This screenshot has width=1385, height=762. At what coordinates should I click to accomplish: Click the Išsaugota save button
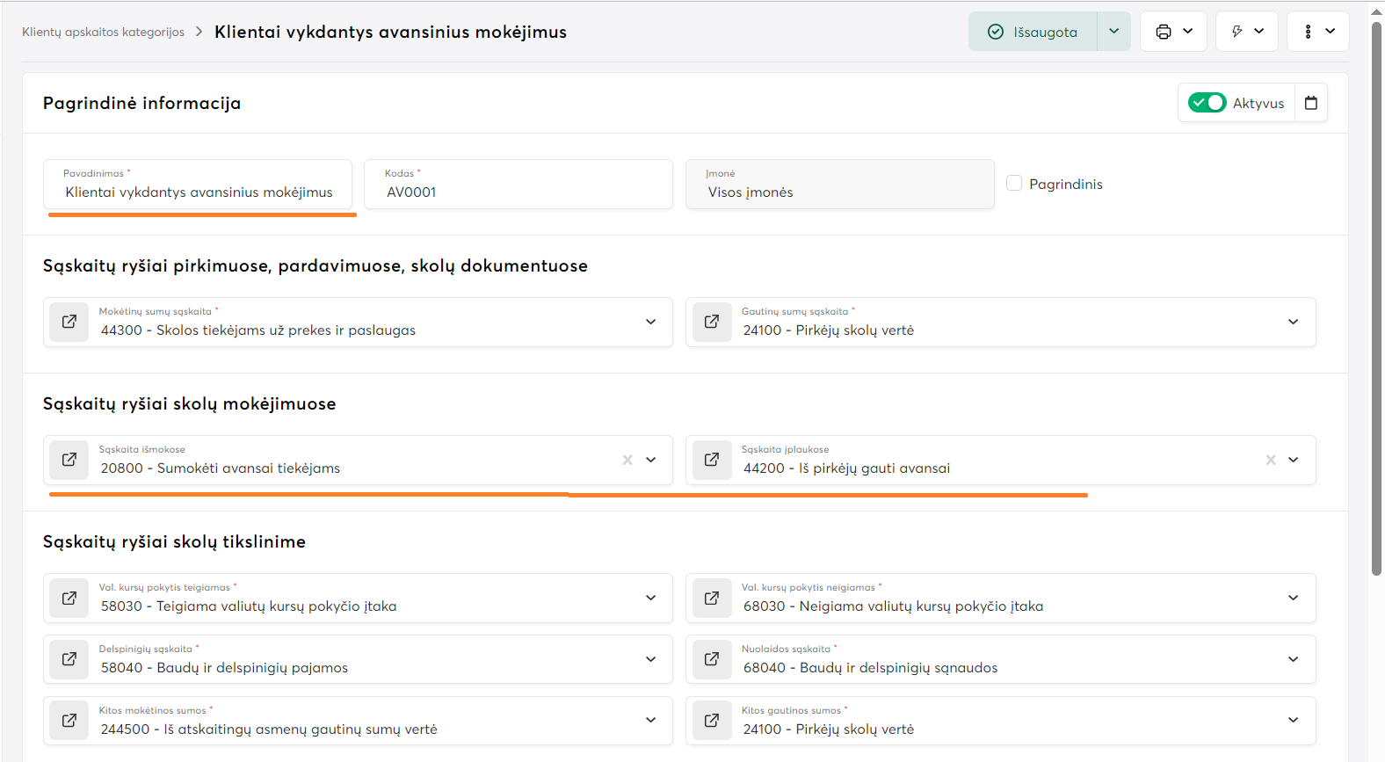pos(1033,32)
